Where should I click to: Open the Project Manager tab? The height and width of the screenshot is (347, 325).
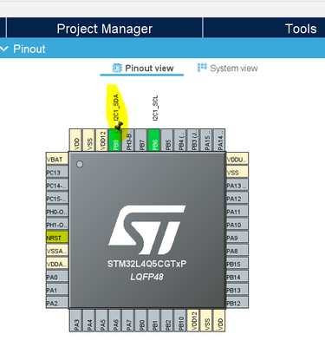[104, 29]
